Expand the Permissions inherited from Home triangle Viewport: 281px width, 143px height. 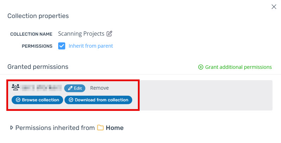tap(12, 127)
